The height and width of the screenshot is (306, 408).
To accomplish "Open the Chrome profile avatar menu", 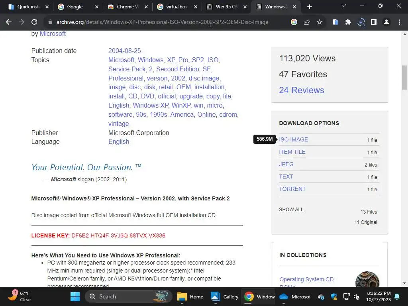I will (386, 22).
